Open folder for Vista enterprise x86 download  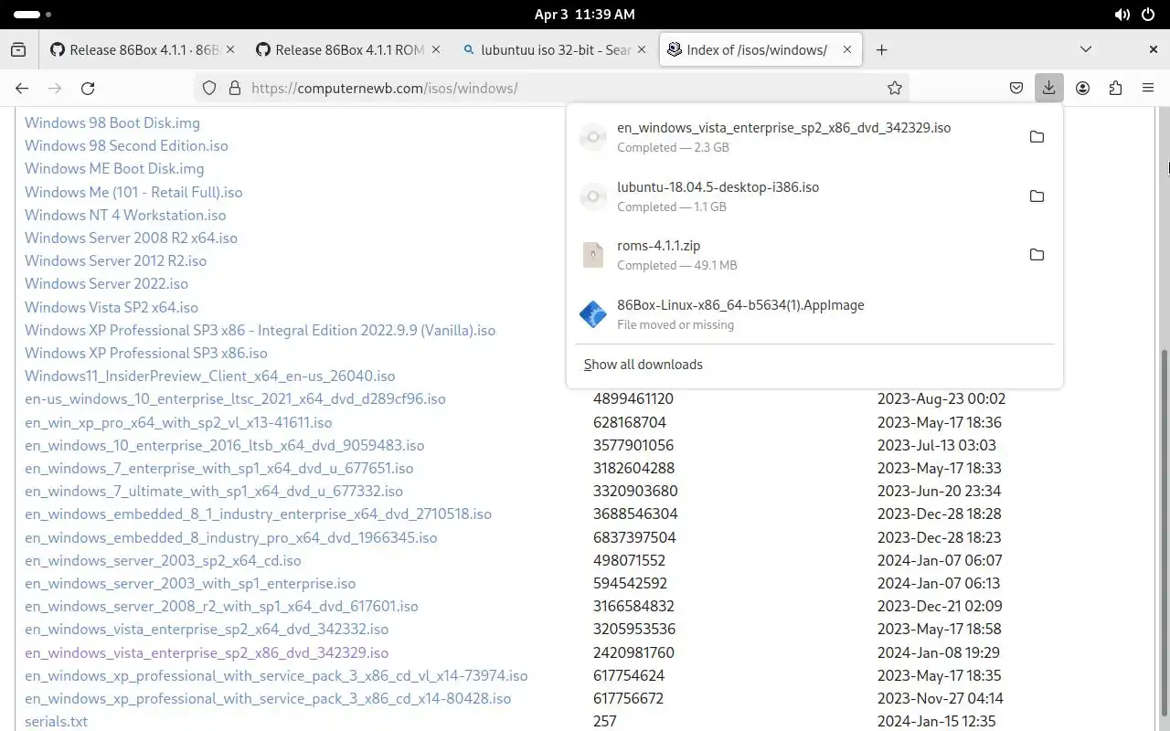coord(1037,137)
